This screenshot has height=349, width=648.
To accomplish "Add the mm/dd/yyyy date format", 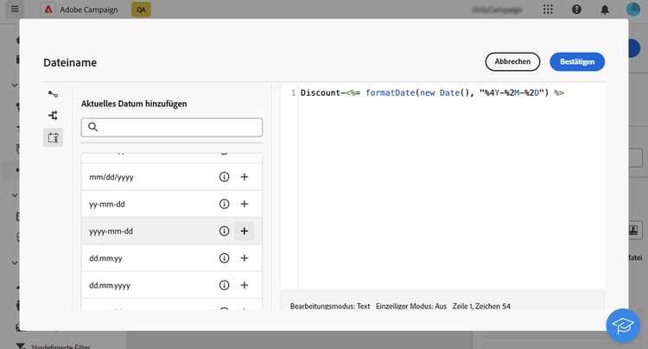I will tap(245, 177).
